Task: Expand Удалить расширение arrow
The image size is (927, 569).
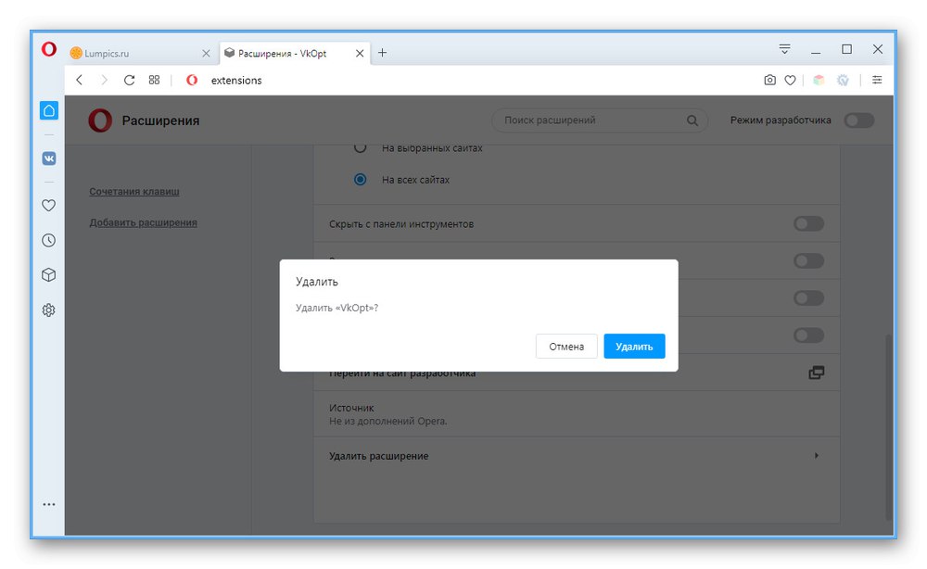Action: click(817, 456)
